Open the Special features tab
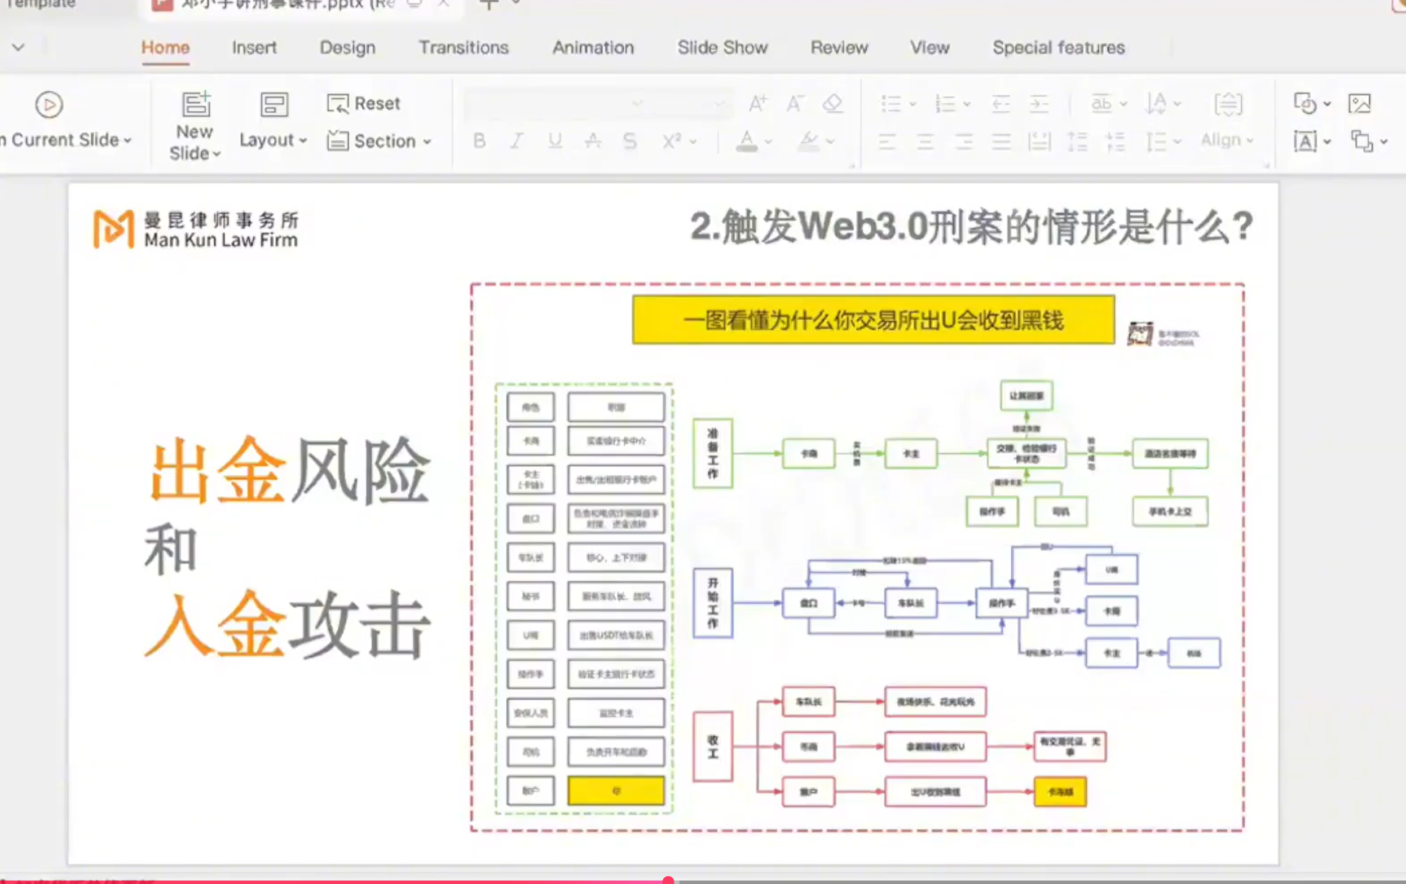Screen dimensions: 1406x884 point(1059,47)
